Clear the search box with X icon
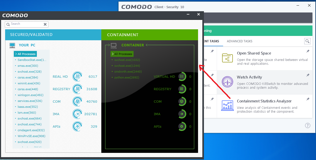 tap(45, 24)
